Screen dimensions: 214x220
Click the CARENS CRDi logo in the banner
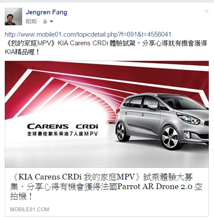point(63,126)
